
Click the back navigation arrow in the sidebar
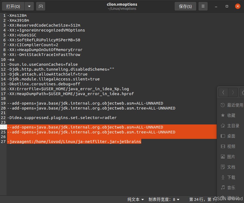tap(223, 92)
